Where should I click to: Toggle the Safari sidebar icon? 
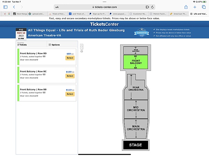[5, 7]
